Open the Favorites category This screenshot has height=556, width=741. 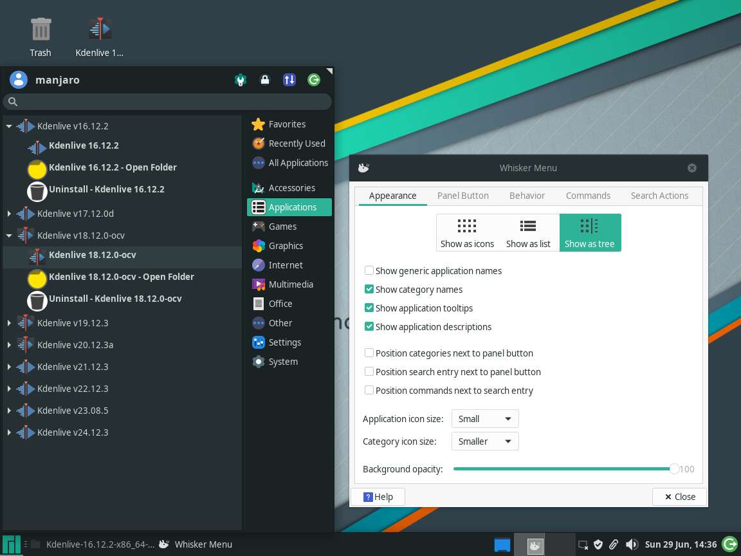click(x=287, y=124)
